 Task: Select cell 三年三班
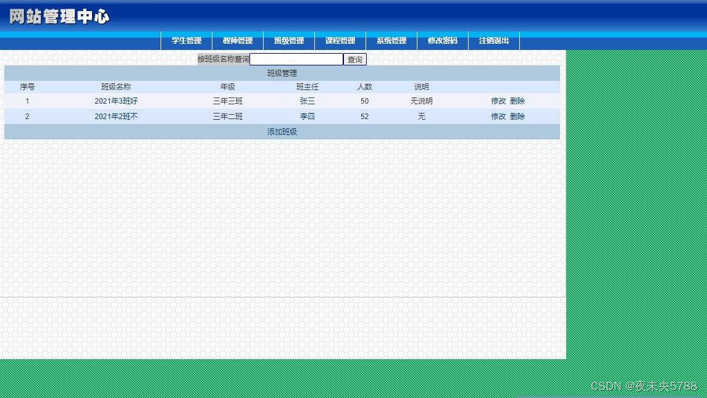click(x=228, y=101)
